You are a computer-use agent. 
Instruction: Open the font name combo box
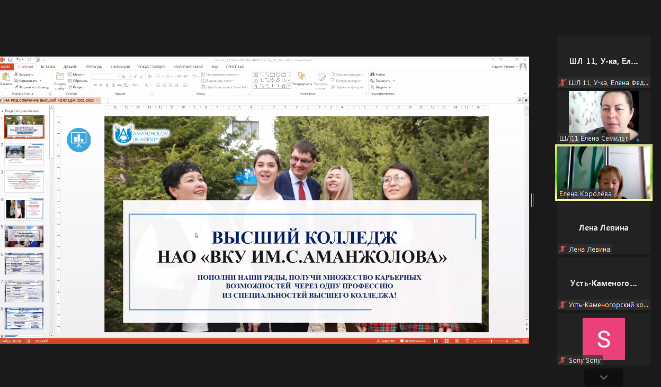(106, 77)
